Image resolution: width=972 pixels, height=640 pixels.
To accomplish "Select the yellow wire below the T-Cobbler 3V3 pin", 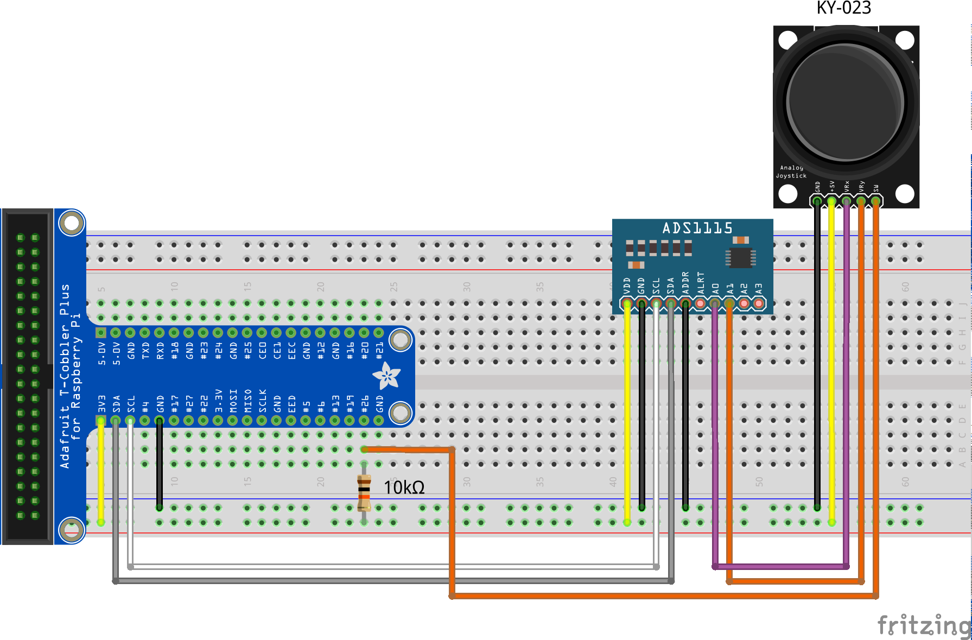I will click(x=101, y=471).
